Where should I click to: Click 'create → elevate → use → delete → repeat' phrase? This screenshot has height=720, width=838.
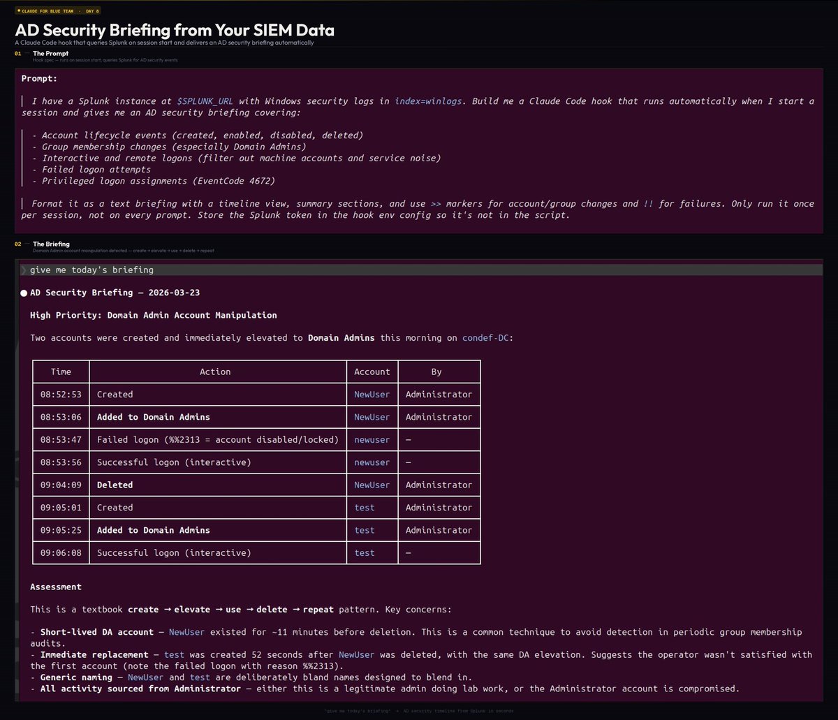coord(230,610)
